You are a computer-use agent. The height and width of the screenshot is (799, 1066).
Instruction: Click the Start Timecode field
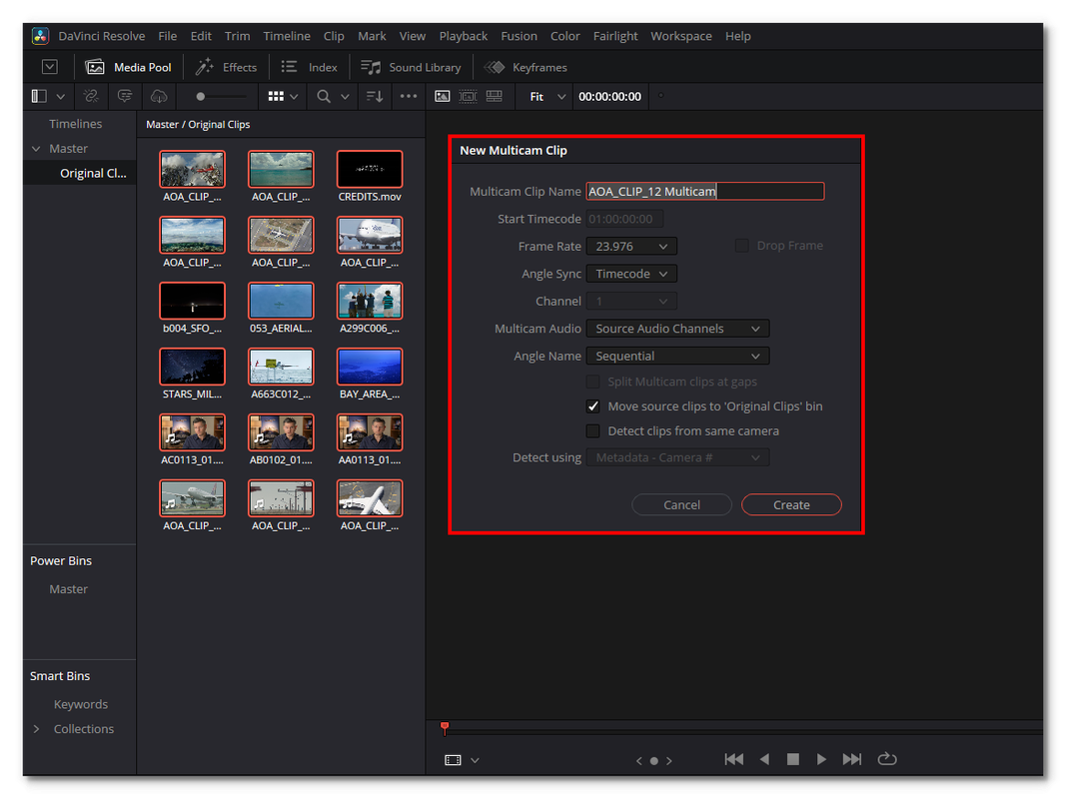pyautogui.click(x=624, y=219)
